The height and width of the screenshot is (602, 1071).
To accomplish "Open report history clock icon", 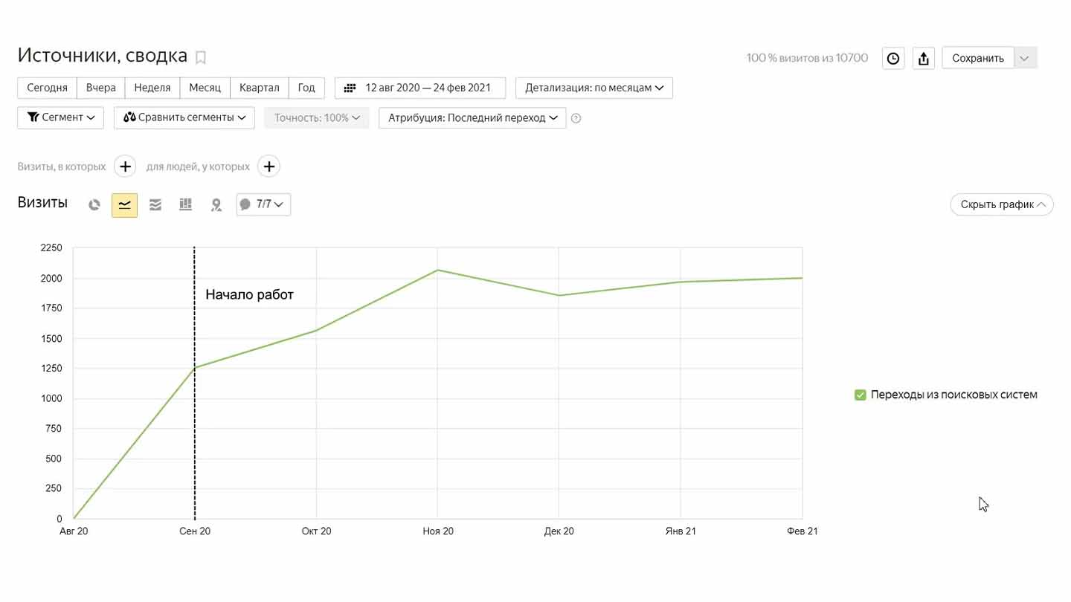I will point(893,58).
